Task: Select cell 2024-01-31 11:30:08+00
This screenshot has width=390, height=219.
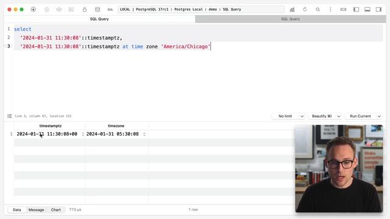Action: pos(47,134)
